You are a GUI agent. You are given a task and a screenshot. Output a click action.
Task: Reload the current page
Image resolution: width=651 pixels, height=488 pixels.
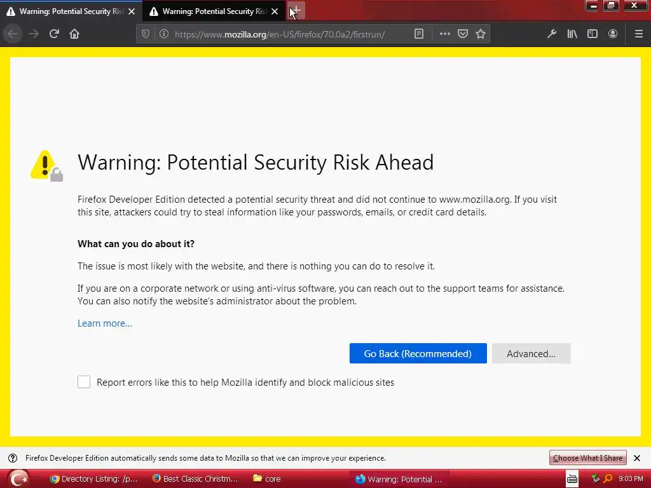(54, 34)
